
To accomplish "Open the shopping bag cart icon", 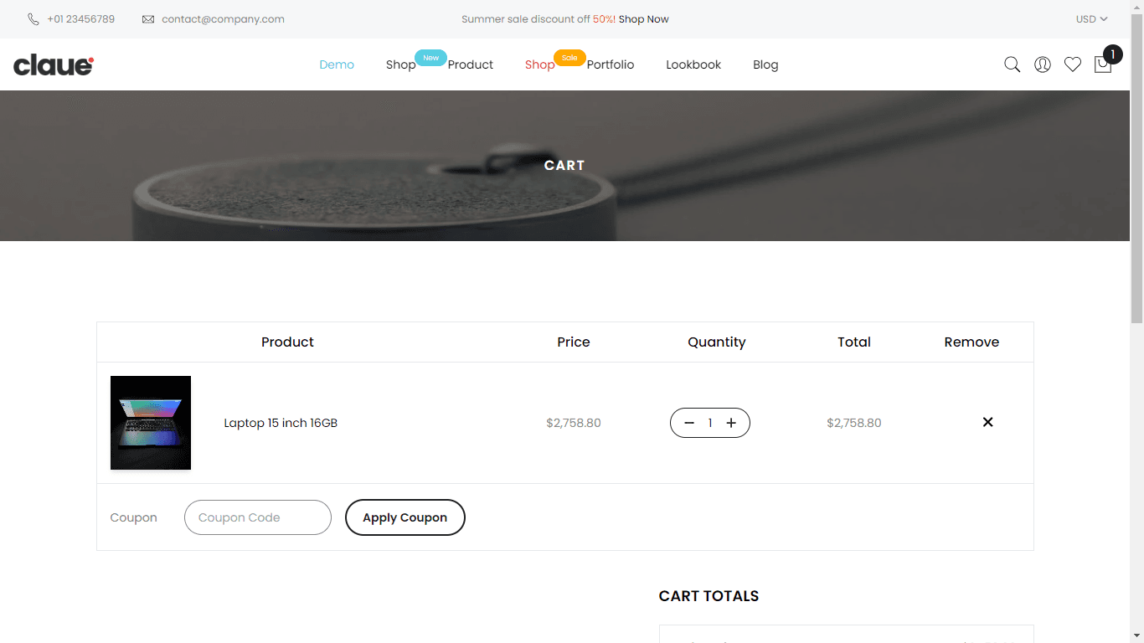I will click(x=1103, y=64).
